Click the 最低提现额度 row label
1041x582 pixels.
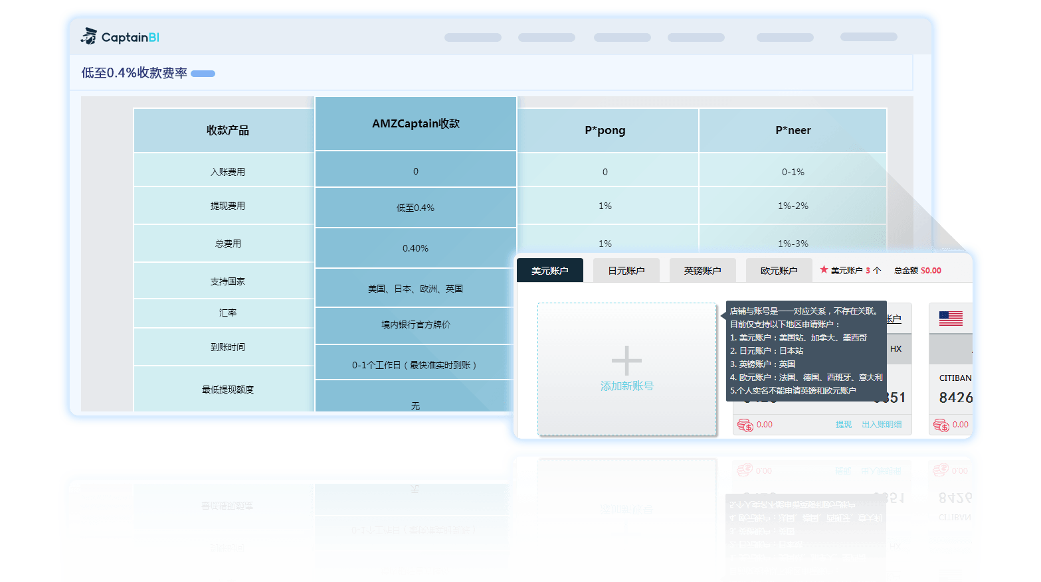(228, 390)
